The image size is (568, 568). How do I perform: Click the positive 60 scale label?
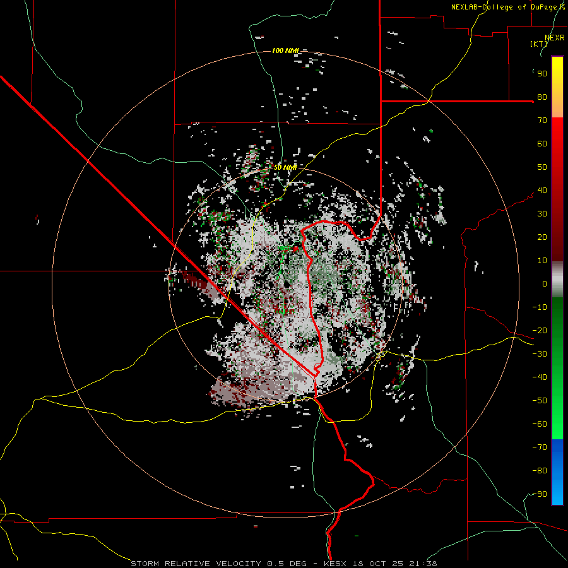542,144
